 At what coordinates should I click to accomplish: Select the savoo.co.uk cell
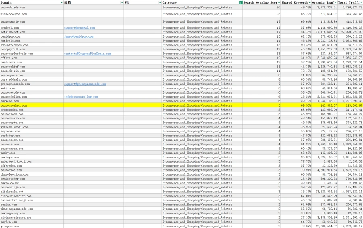(32, 183)
